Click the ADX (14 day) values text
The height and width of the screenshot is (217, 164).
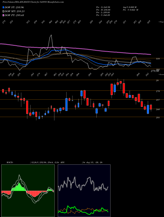[92, 162]
